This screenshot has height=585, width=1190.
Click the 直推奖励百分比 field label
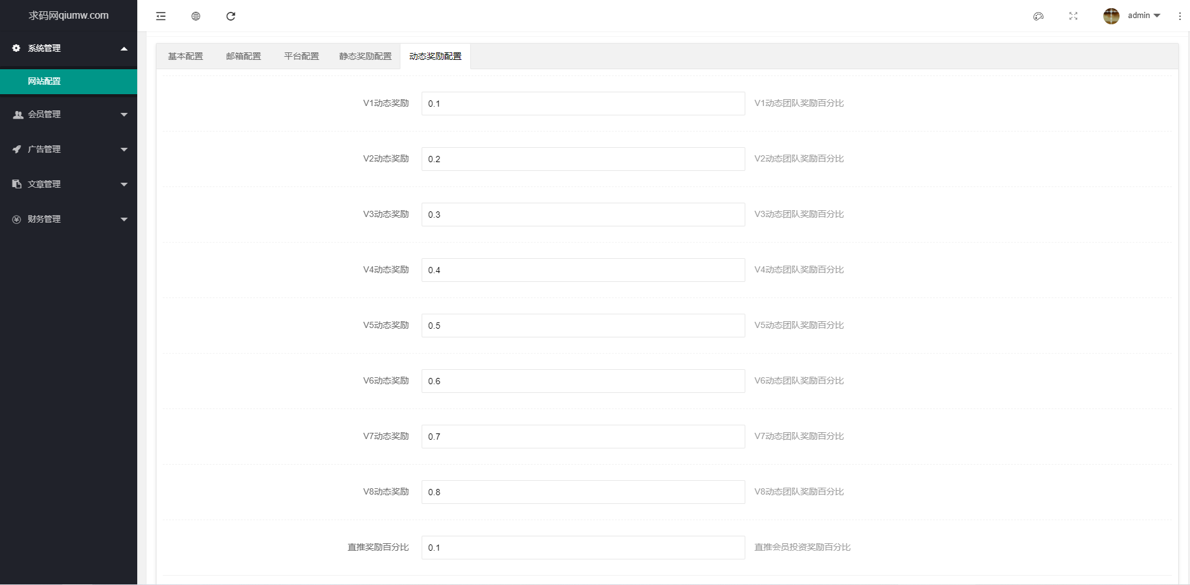coord(379,547)
